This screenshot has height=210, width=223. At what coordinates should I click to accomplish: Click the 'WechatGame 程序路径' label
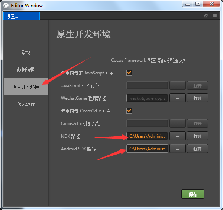[x=83, y=98]
